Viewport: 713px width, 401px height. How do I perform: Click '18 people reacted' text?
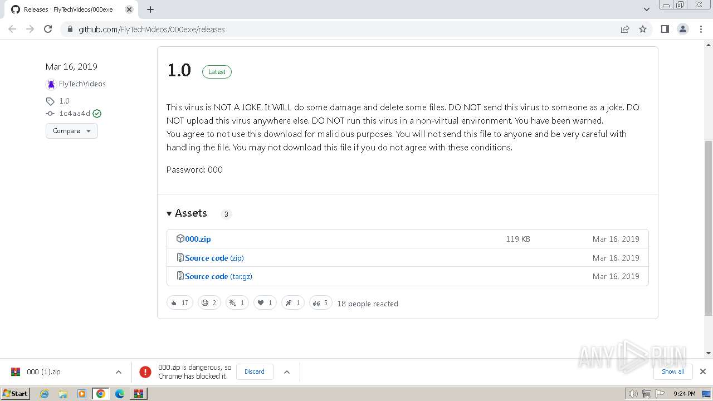(x=368, y=304)
